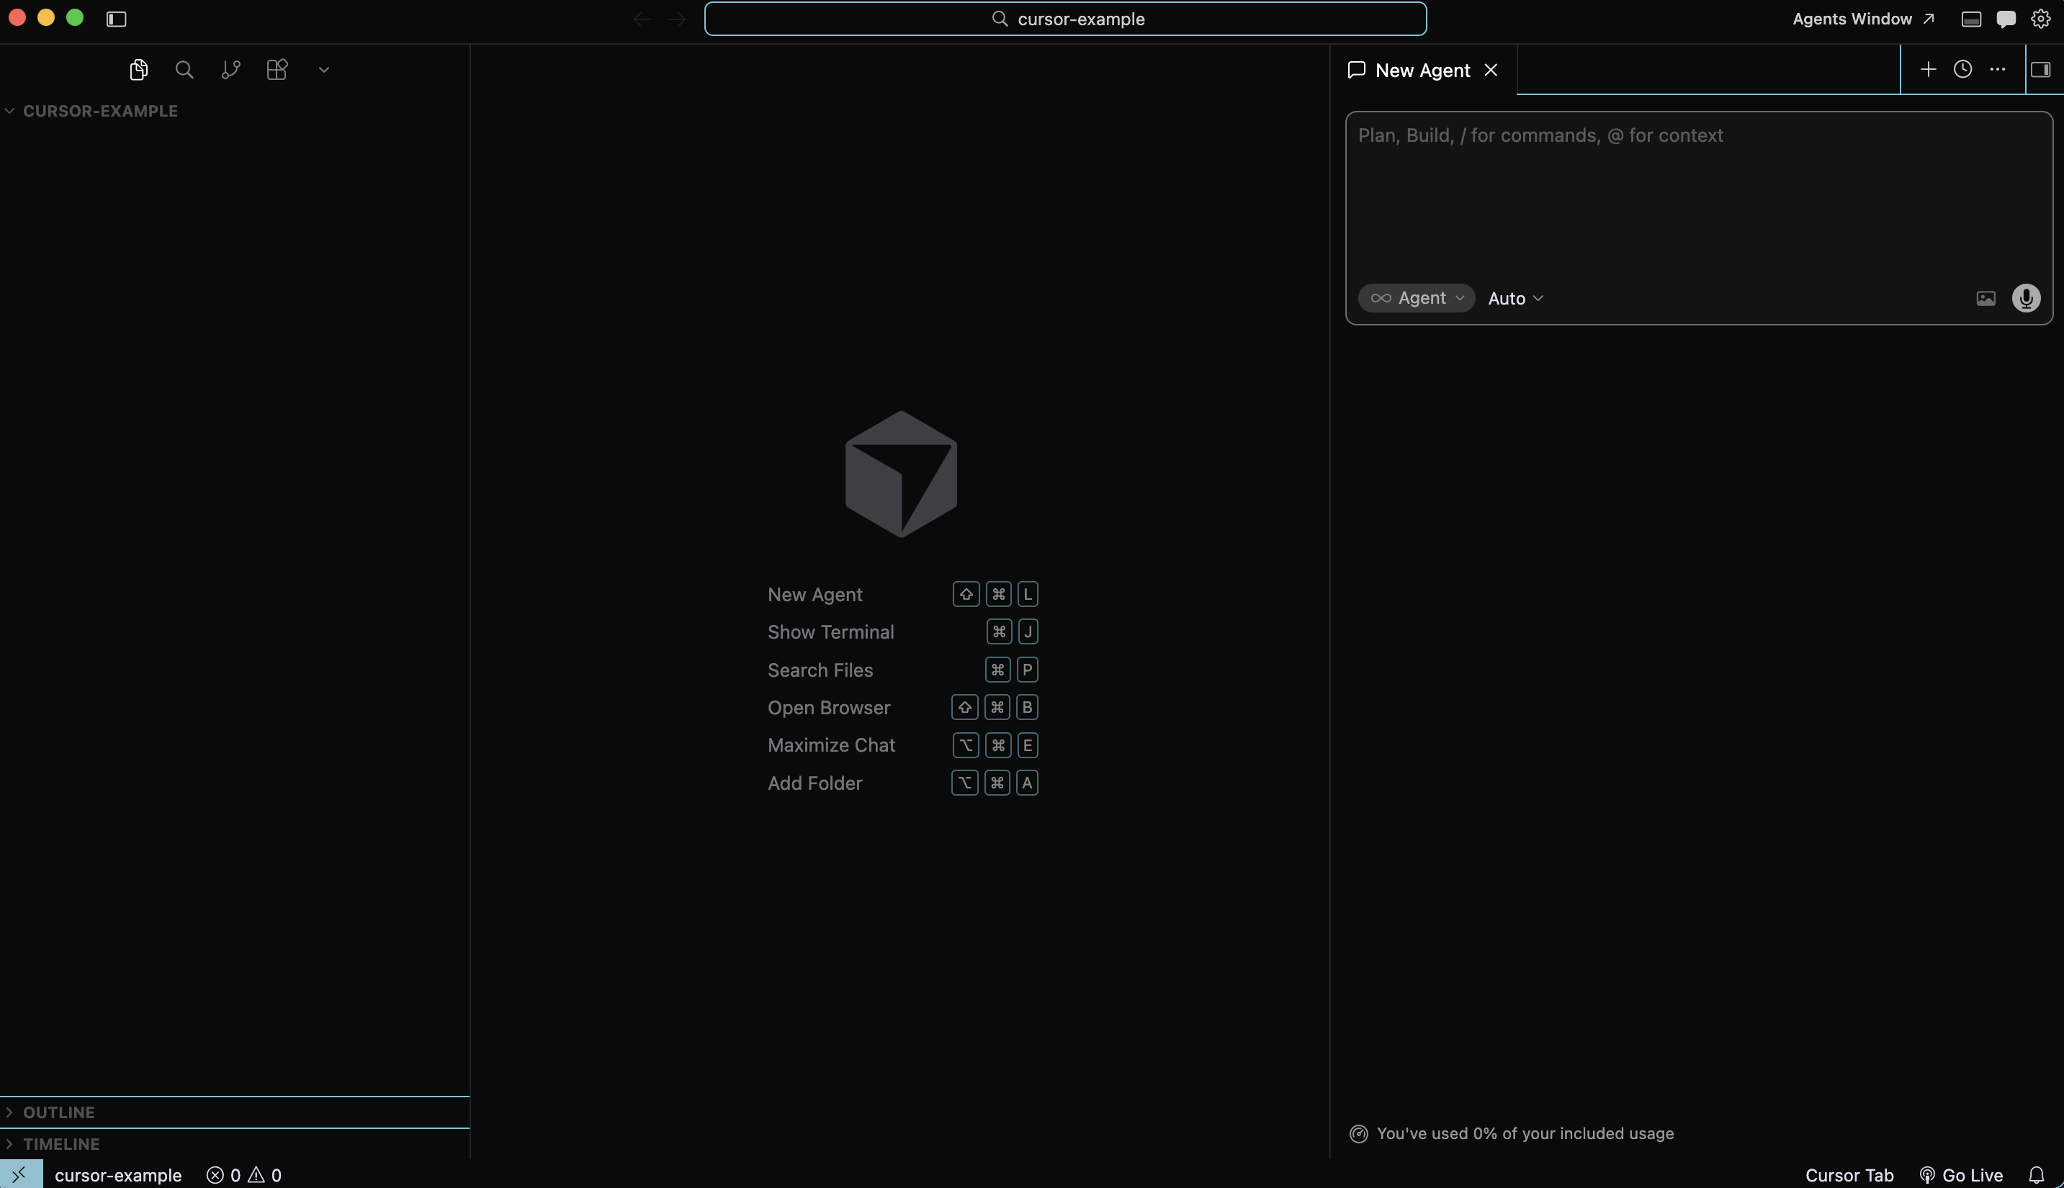Attach an image with picture icon

1986,299
